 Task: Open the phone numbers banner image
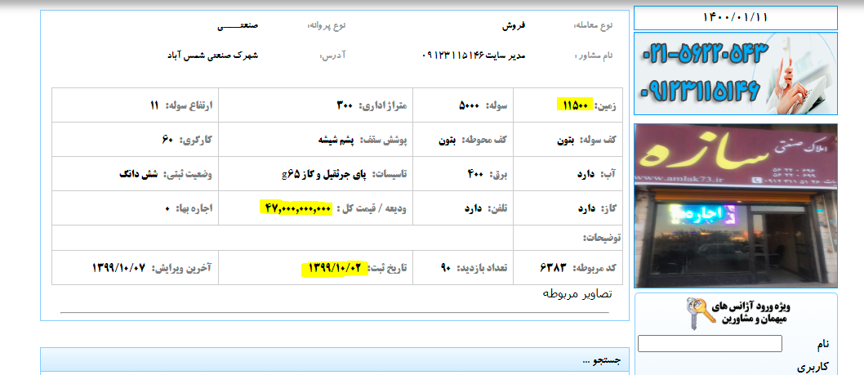(x=736, y=74)
